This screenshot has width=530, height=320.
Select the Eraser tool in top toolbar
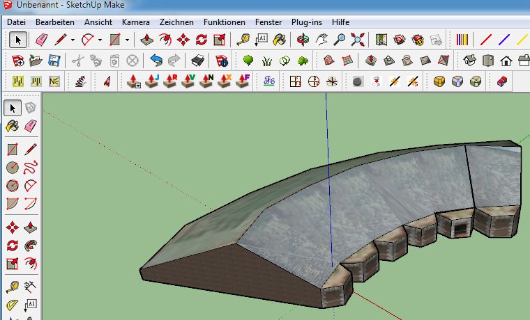[40, 40]
